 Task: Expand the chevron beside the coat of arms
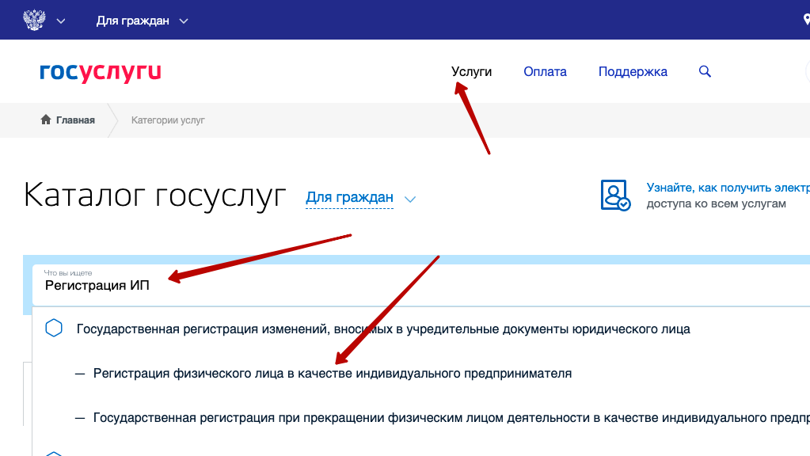click(x=61, y=21)
